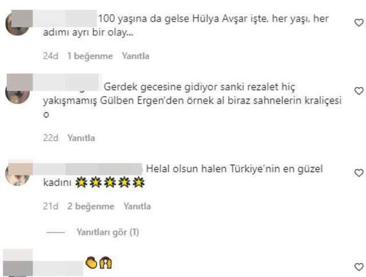This screenshot has height=277, width=366.
Task: Tap heart on Helal olsun comment
Action: 359,173
